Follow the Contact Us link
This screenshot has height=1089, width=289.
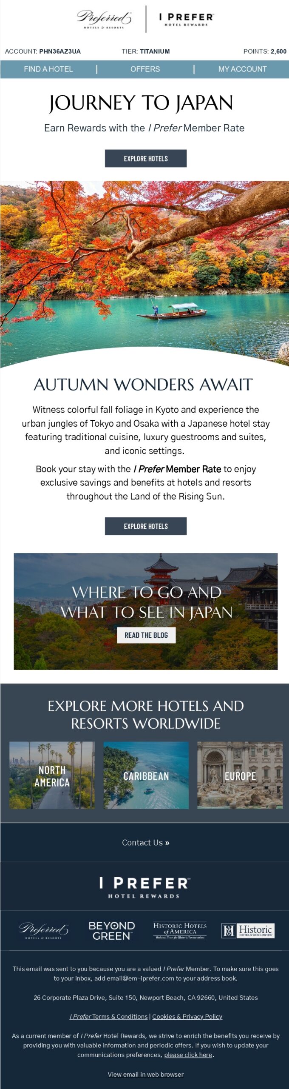pos(145,843)
